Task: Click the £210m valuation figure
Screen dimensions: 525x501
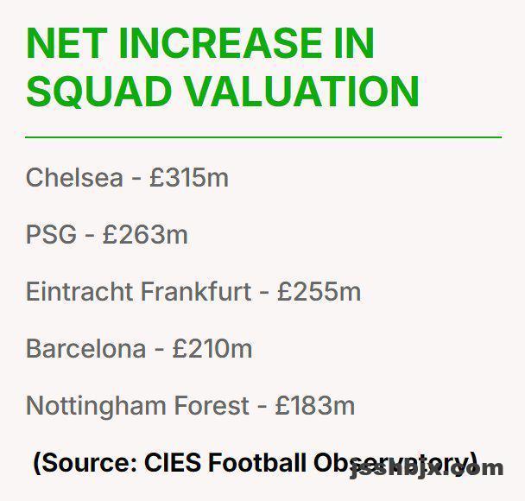Action: [x=212, y=349]
